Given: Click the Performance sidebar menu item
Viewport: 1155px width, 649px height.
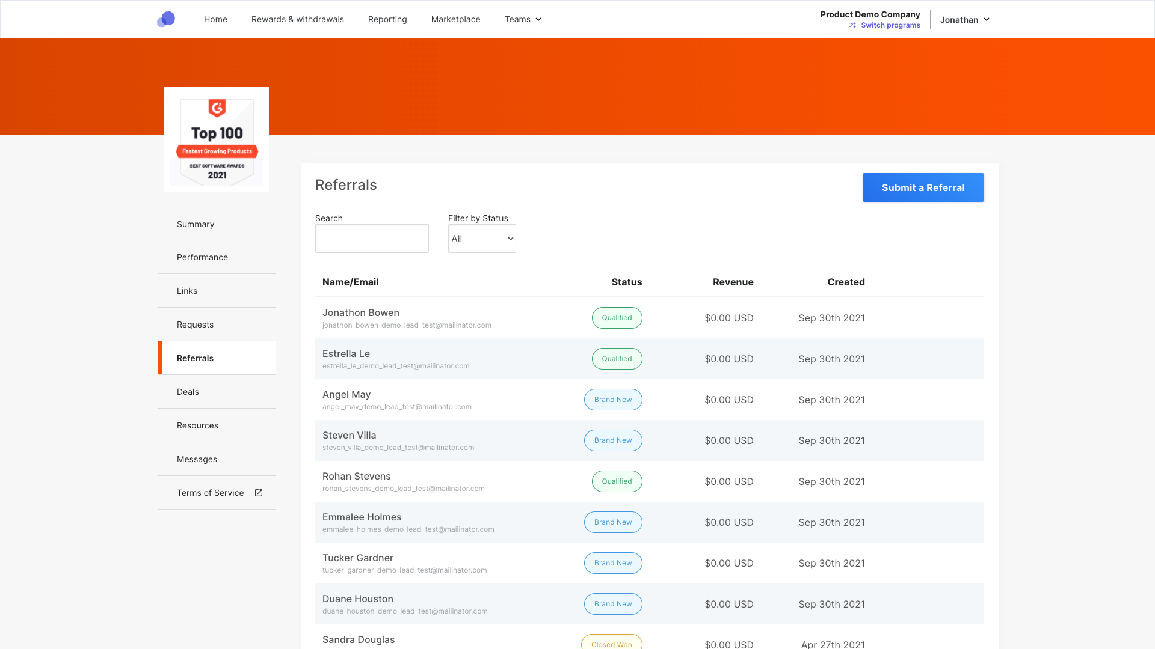Looking at the screenshot, I should point(202,257).
